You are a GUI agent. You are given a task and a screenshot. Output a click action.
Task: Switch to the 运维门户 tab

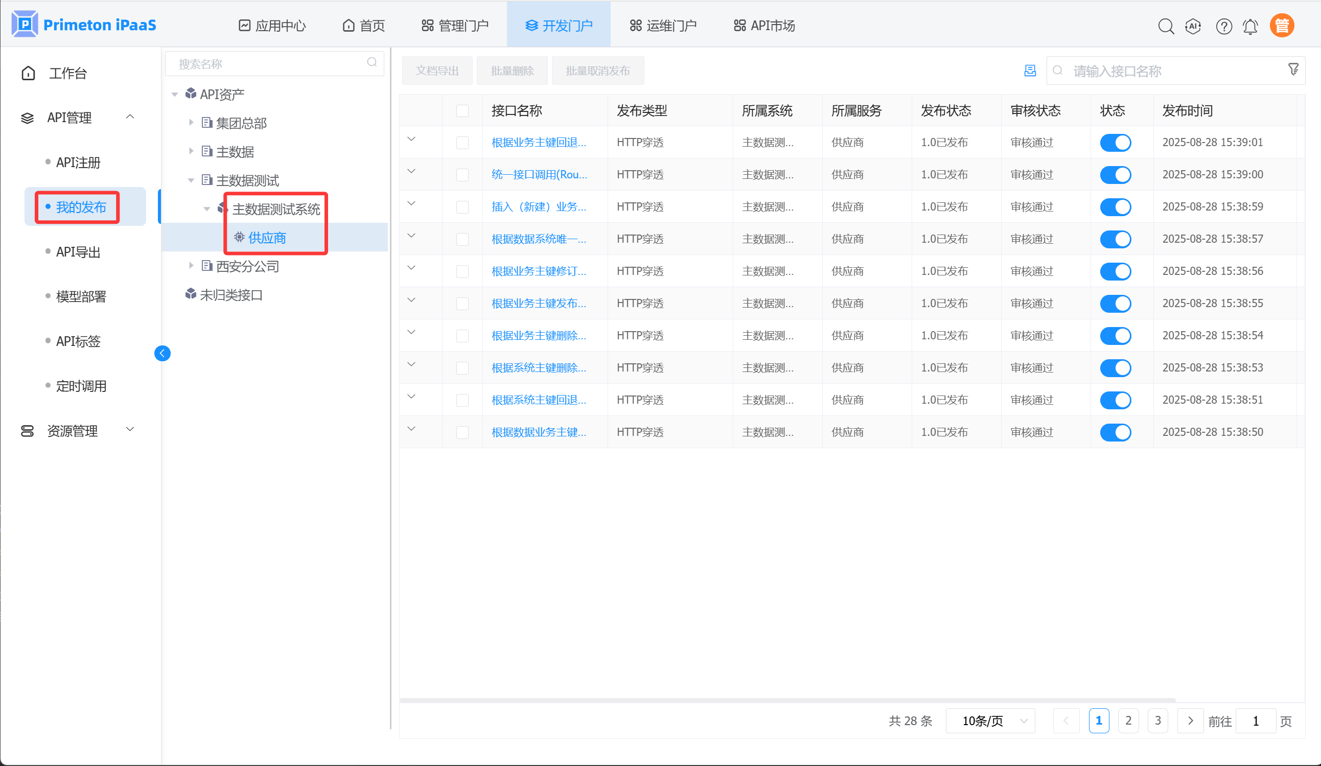click(663, 26)
